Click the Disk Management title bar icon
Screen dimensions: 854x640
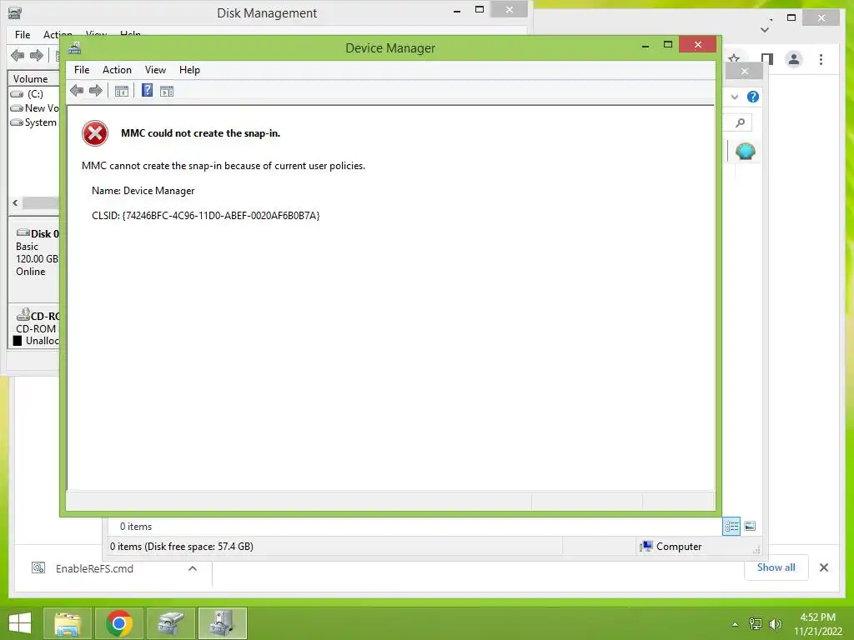(x=15, y=12)
